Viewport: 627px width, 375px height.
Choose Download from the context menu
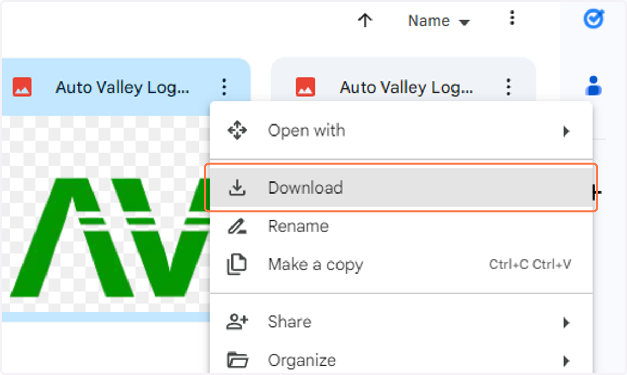401,188
